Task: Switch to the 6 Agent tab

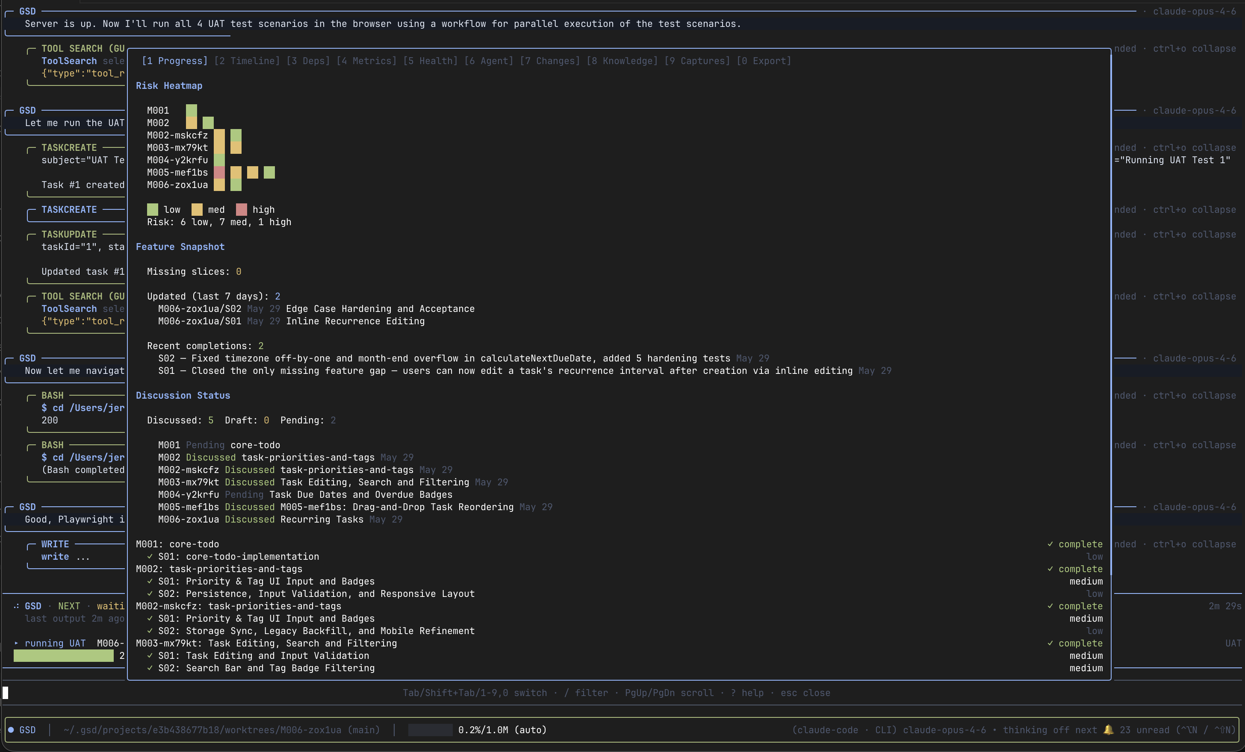Action: pyautogui.click(x=489, y=61)
